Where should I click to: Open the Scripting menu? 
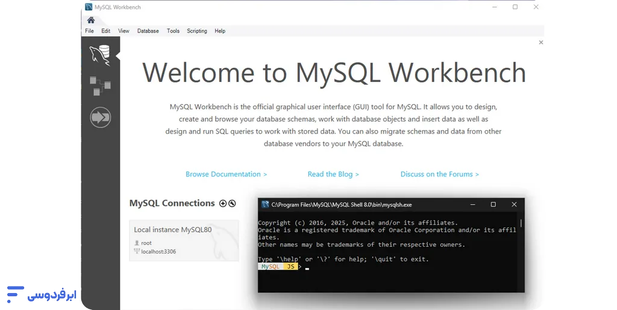point(197,31)
